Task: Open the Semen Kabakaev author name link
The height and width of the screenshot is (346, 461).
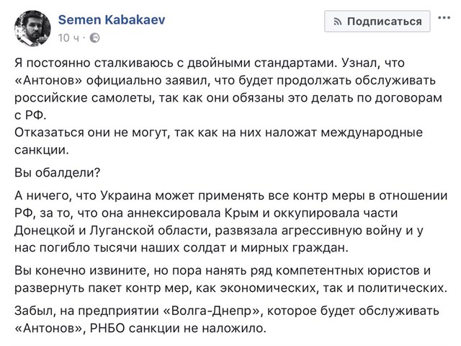Action: tap(112, 19)
